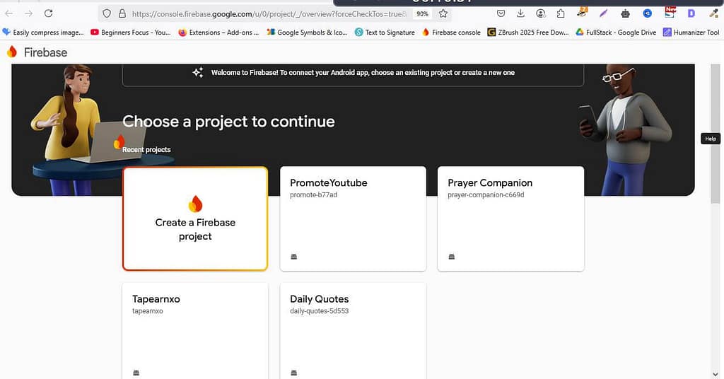This screenshot has width=724, height=379.
Task: Click the Choose a project to continue heading
Action: tap(228, 122)
